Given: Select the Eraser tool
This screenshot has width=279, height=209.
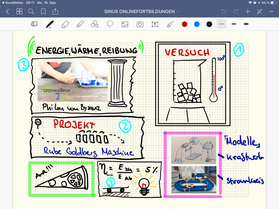Looking at the screenshot, I should click(65, 24).
